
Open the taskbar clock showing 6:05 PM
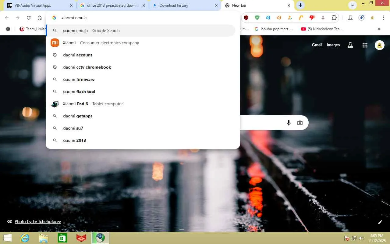pos(377,238)
